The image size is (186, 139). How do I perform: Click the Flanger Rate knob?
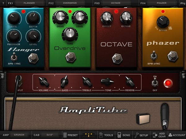[x=14, y=18]
